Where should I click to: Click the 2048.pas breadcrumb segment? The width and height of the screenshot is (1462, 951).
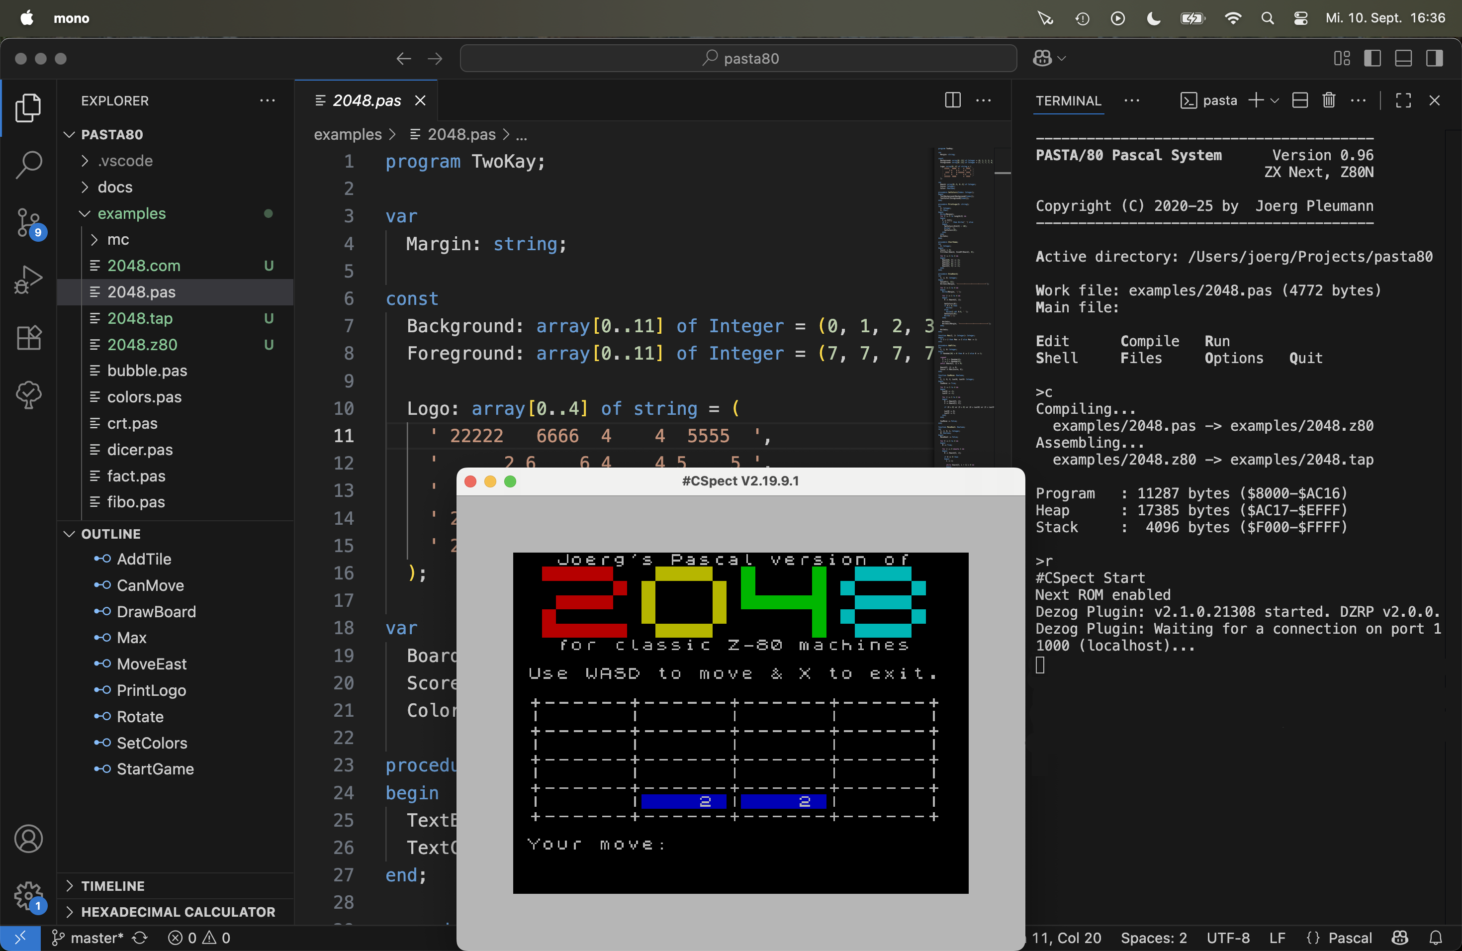[453, 134]
